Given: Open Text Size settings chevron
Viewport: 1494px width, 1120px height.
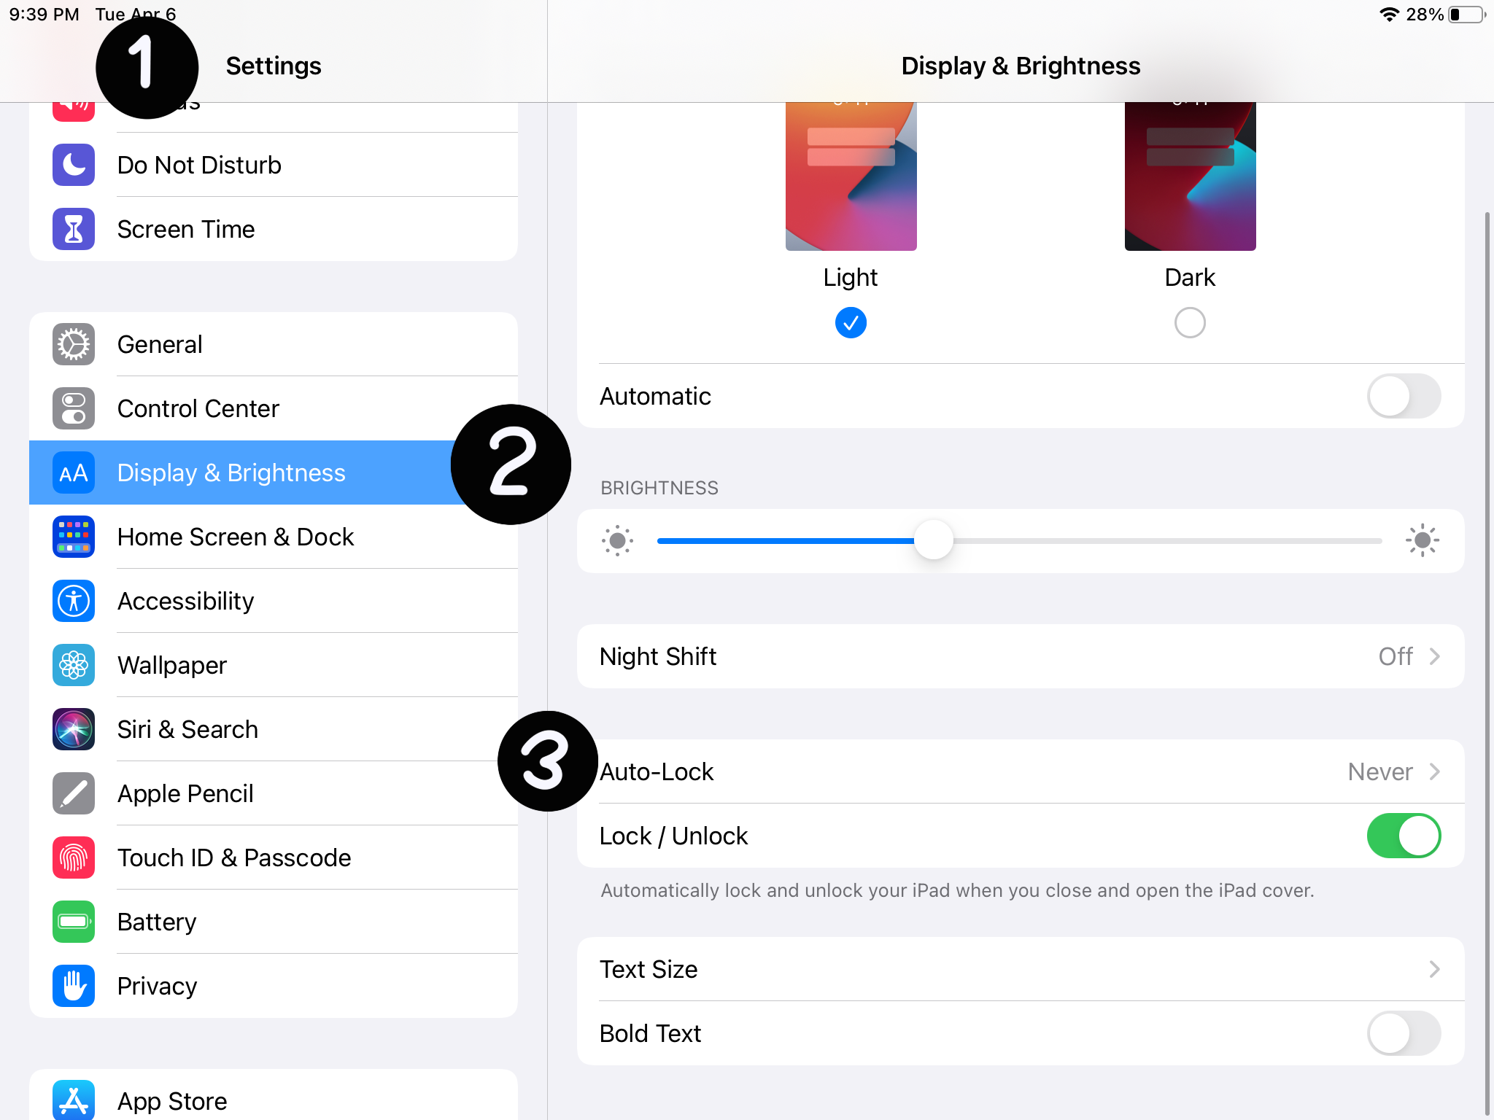Looking at the screenshot, I should (x=1434, y=969).
